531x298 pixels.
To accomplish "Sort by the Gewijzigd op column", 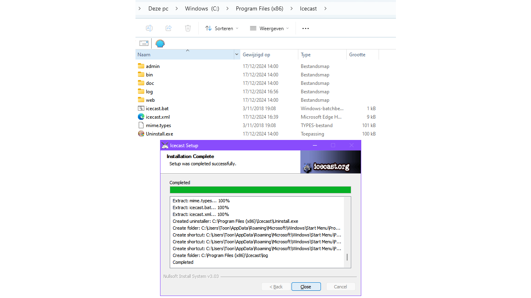I will (x=269, y=55).
